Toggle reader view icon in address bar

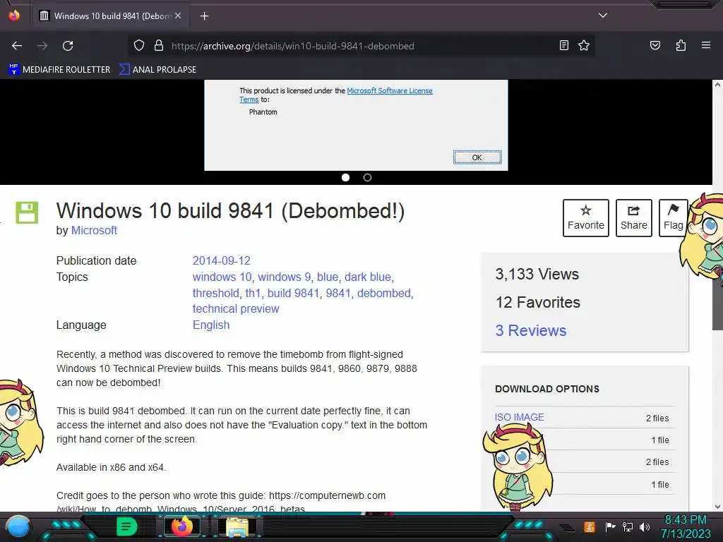[x=563, y=45]
